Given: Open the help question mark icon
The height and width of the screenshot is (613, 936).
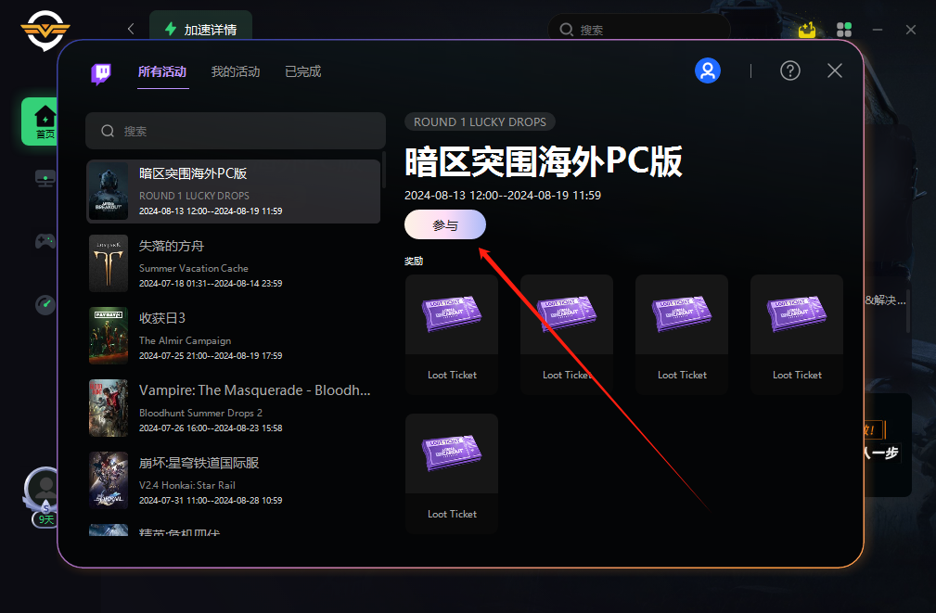Looking at the screenshot, I should pyautogui.click(x=789, y=71).
